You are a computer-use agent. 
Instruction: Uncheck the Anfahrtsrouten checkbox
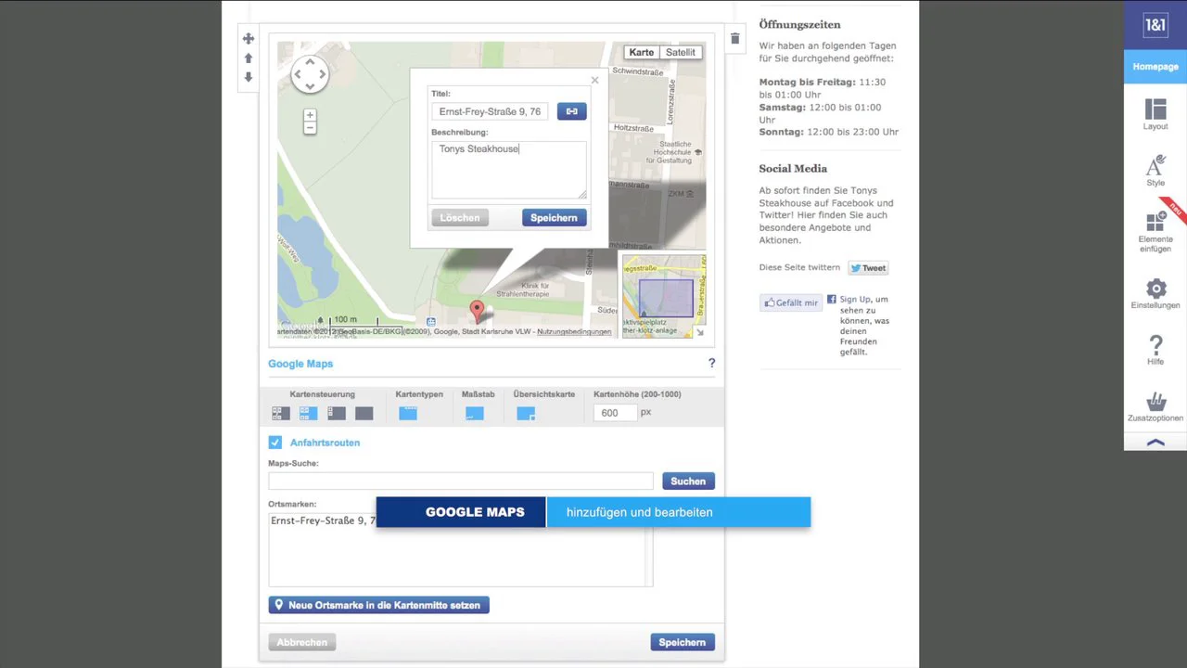[x=275, y=443]
